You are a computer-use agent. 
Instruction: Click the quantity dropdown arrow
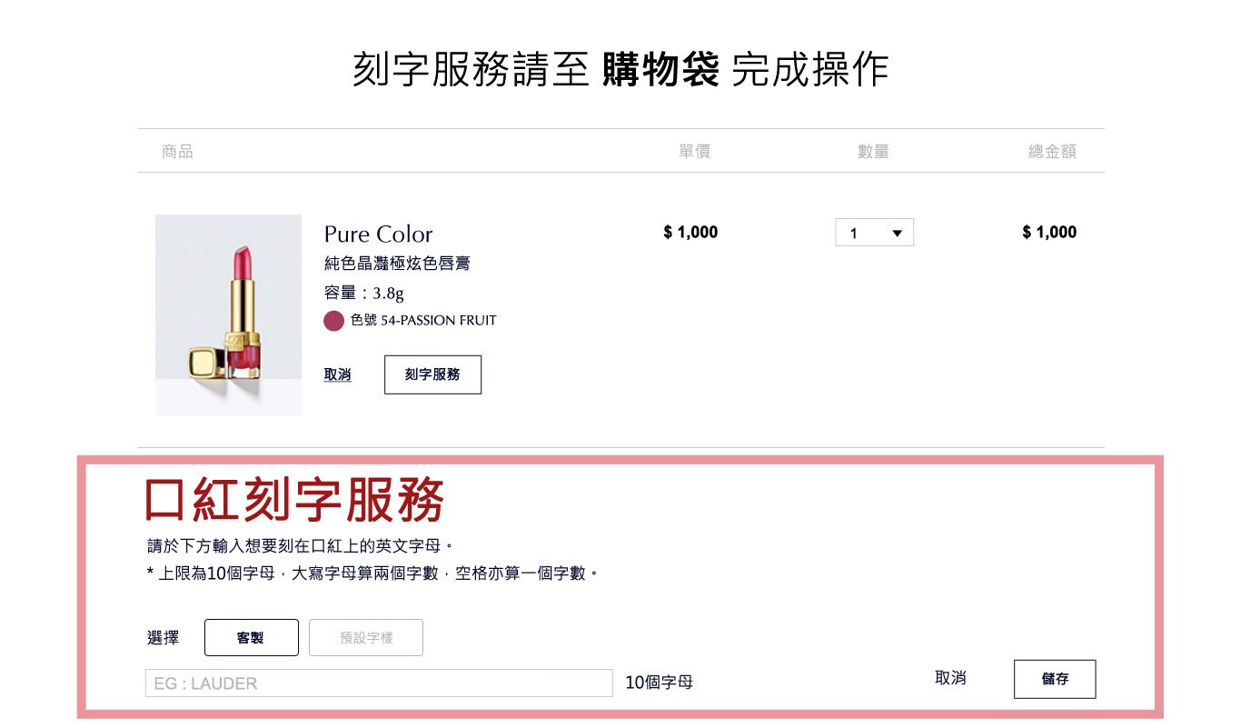pyautogui.click(x=897, y=234)
